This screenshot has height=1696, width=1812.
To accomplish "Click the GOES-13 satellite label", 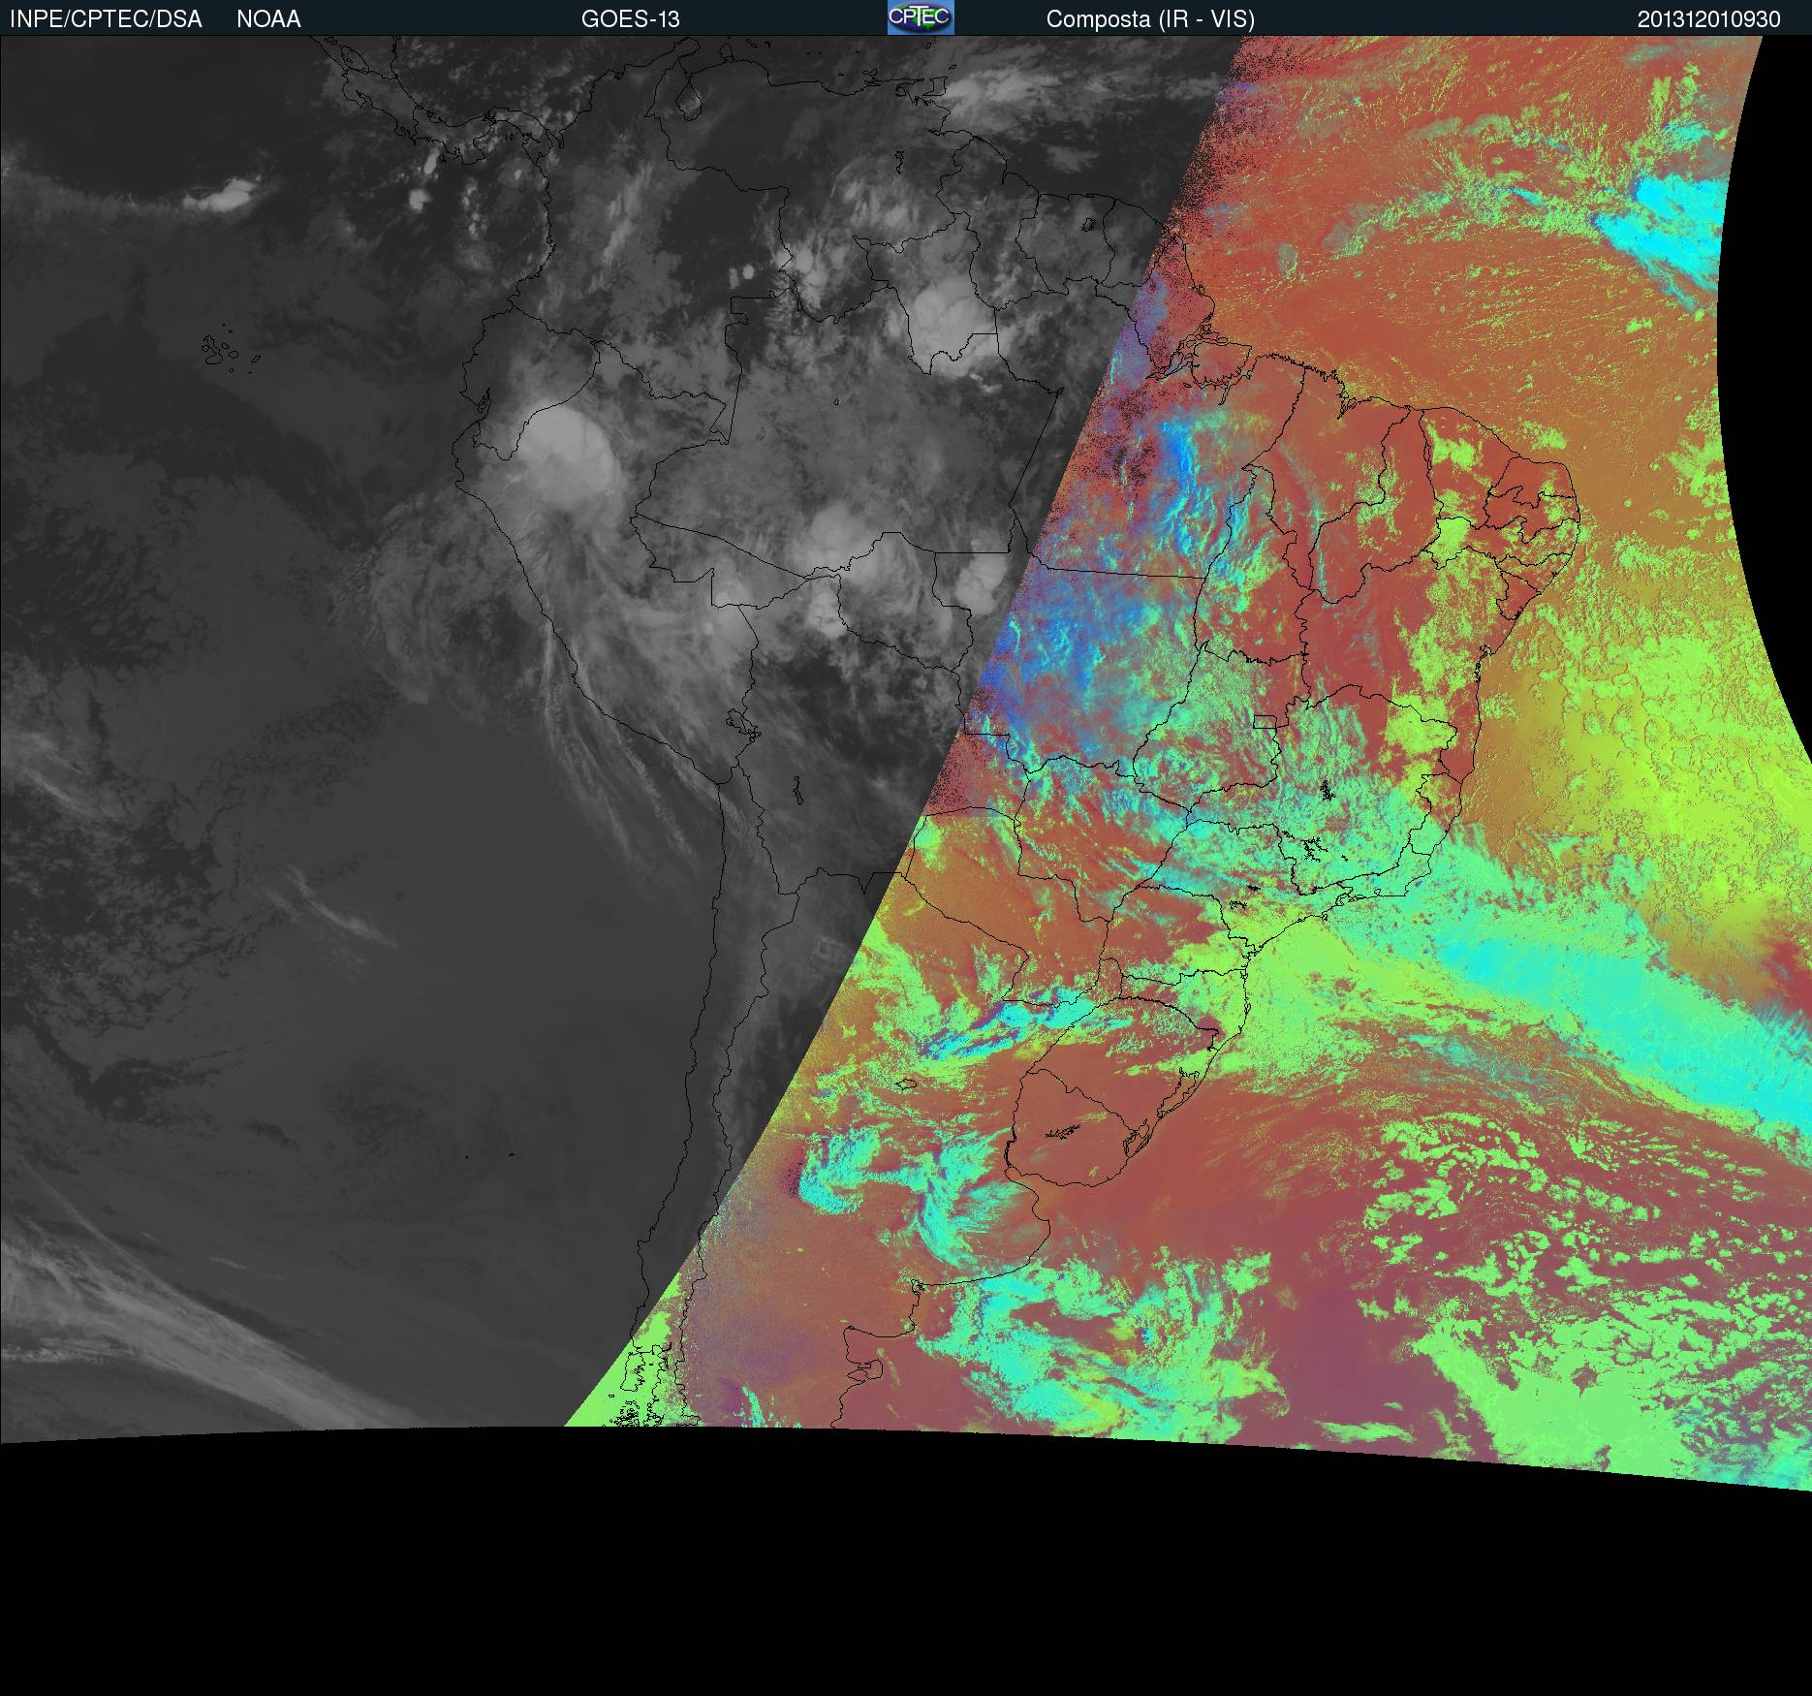I will tap(631, 19).
